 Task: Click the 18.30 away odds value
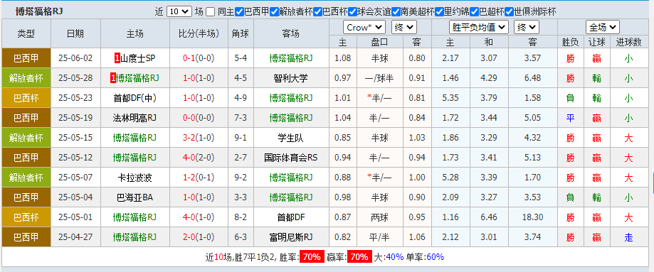click(x=532, y=218)
